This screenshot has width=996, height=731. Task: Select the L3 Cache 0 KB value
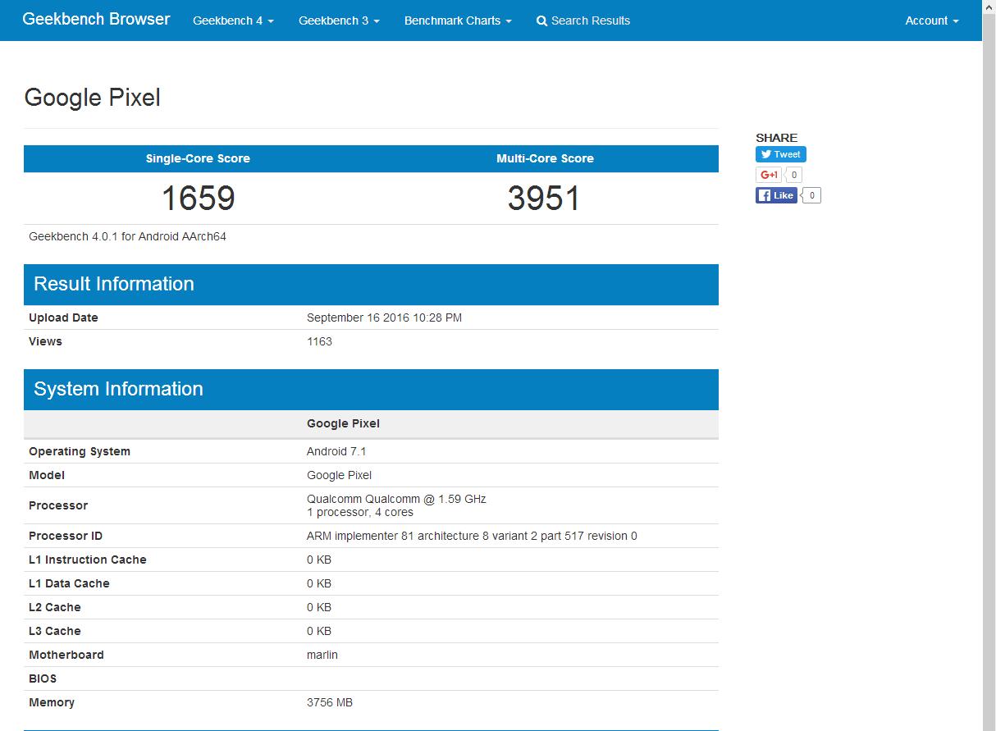[x=319, y=631]
